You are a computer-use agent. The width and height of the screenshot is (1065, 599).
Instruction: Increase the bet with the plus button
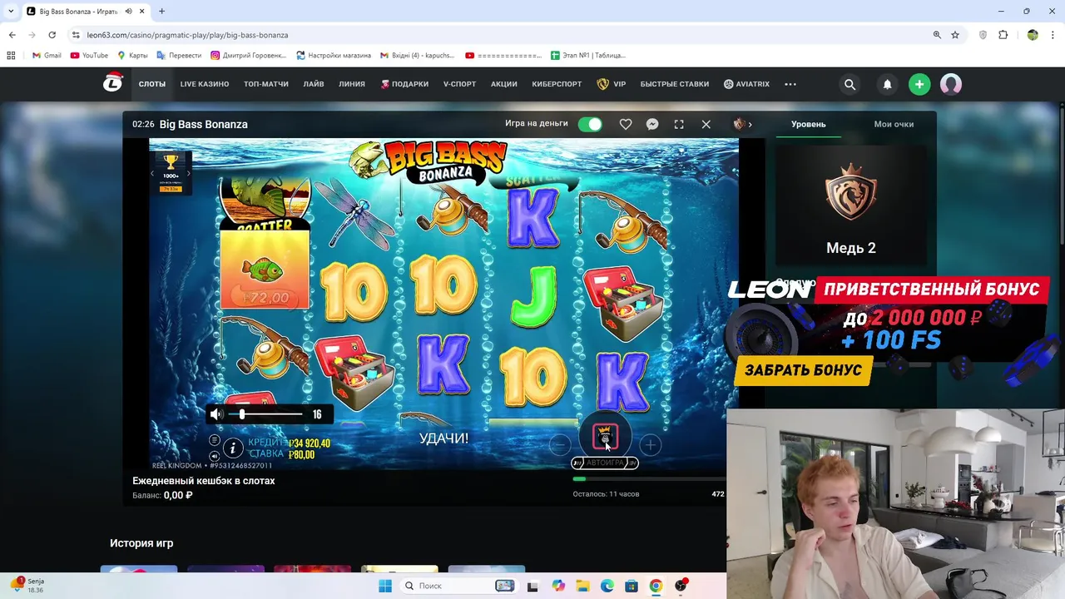[650, 445]
